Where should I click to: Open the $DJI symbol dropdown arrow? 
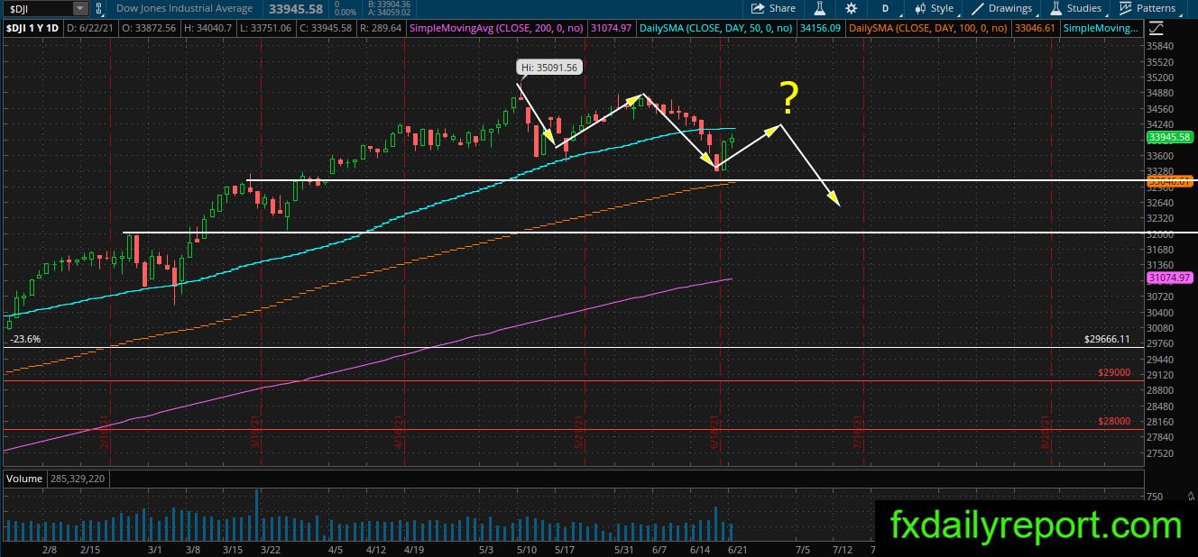point(80,8)
